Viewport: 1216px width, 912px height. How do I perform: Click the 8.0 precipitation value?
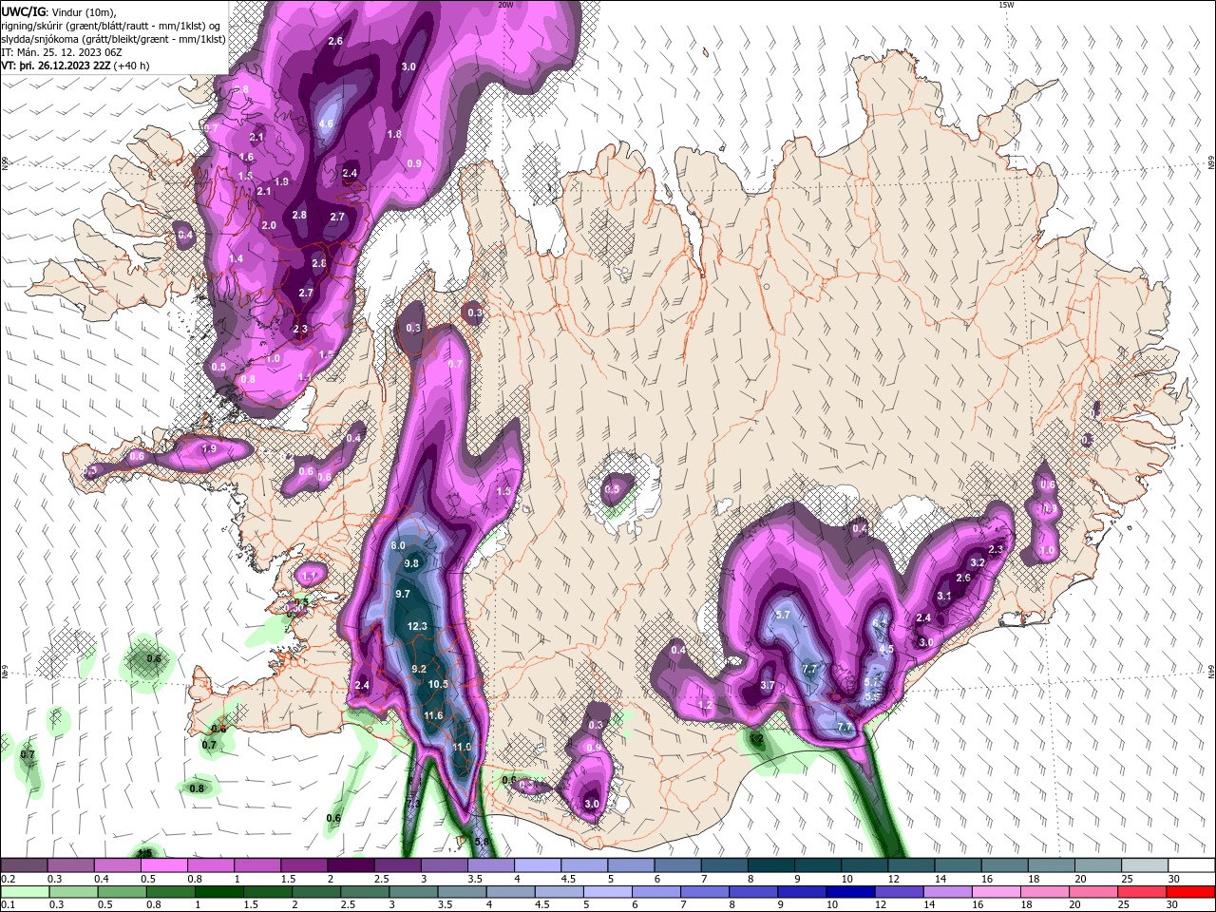[398, 545]
